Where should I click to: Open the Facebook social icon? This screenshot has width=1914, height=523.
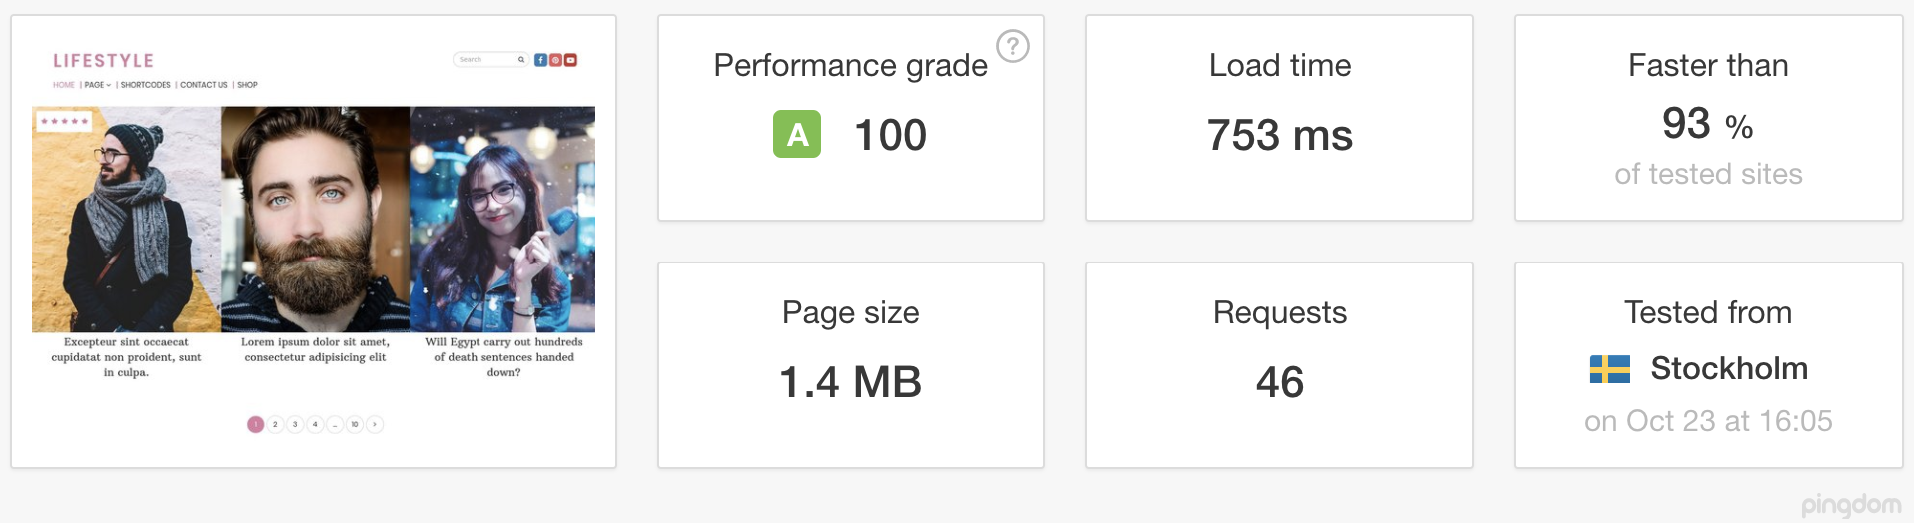coord(540,60)
